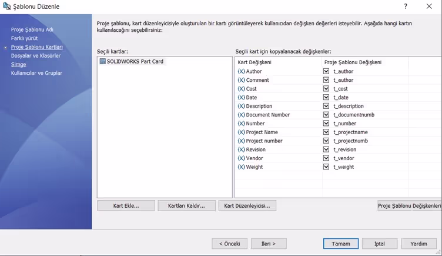Switch to Dosyalar ve Klasörler step

click(36, 55)
